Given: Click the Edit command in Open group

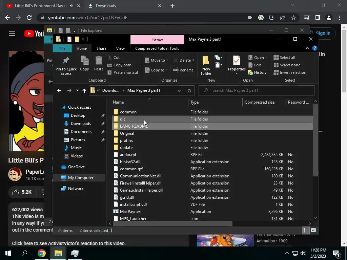Looking at the screenshot, I should [x=254, y=65].
